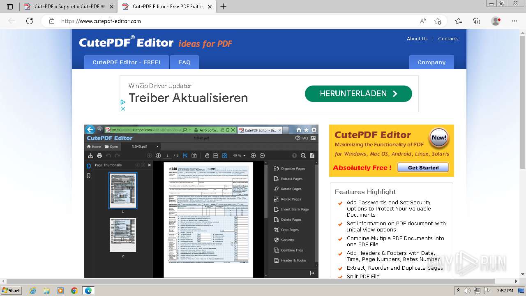Click Resize Pages in editor screenshot
This screenshot has height=296, width=526.
288,199
